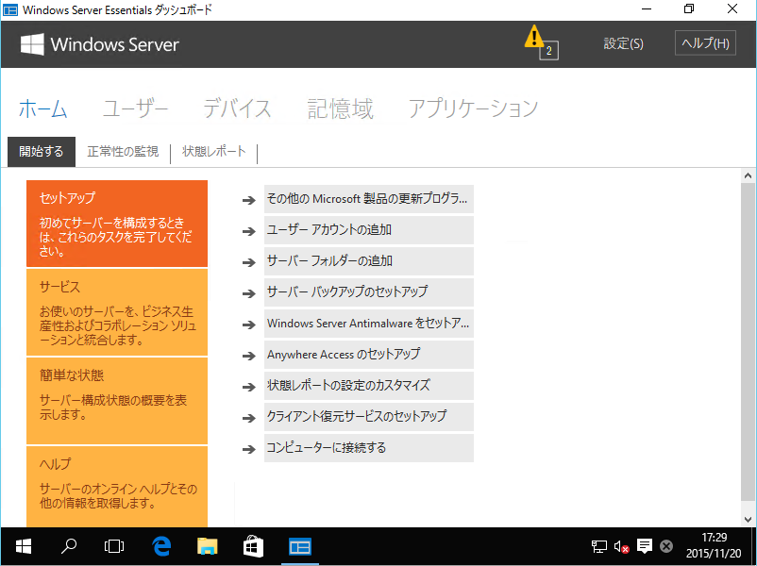The image size is (757, 566).
Task: Open クライアント復元サービスのセットアップ task
Action: pos(369,416)
